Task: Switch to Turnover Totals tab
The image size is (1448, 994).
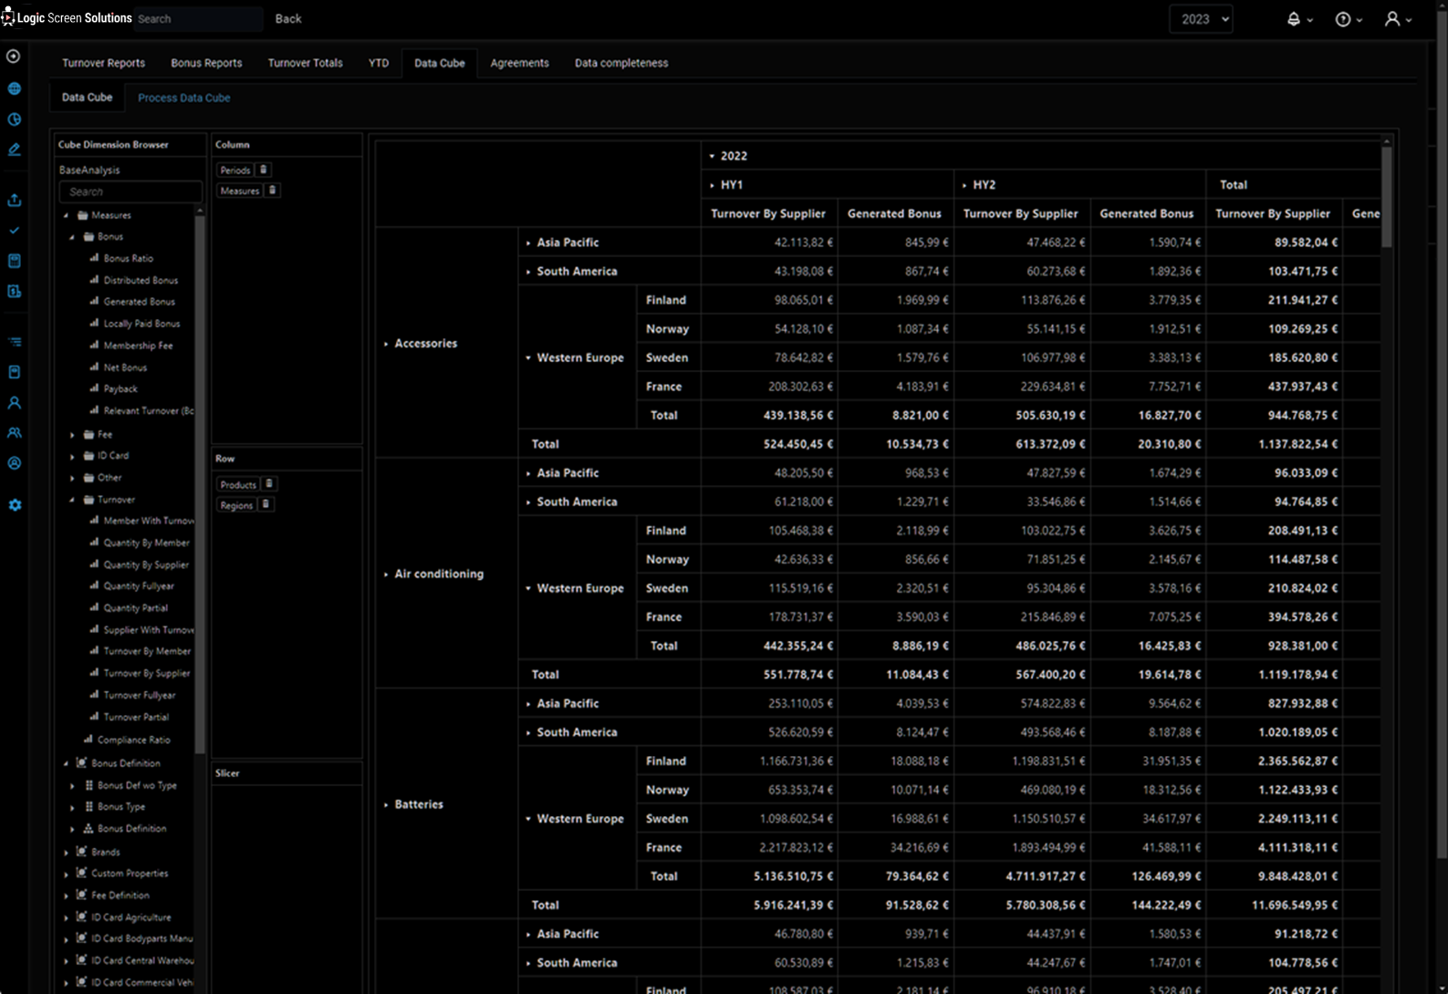Action: tap(305, 63)
